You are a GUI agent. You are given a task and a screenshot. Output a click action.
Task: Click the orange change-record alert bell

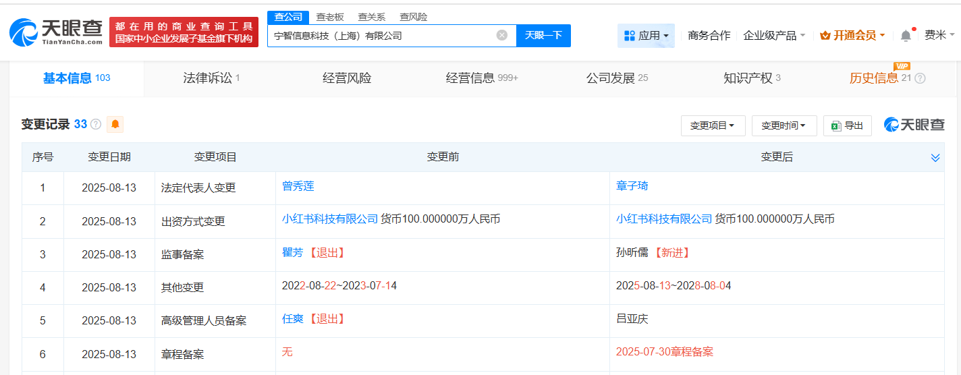tap(115, 124)
